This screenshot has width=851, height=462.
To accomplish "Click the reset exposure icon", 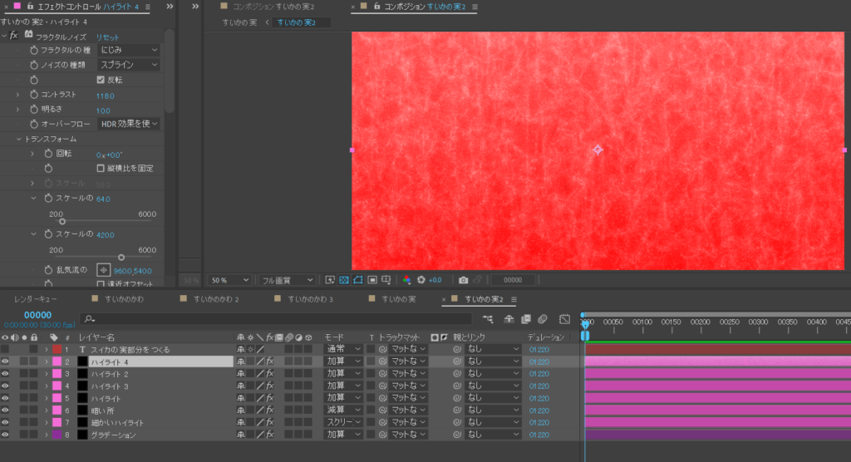I will [x=421, y=280].
